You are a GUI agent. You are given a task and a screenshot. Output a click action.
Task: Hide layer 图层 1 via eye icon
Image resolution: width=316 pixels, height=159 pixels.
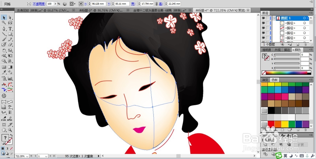264,18
